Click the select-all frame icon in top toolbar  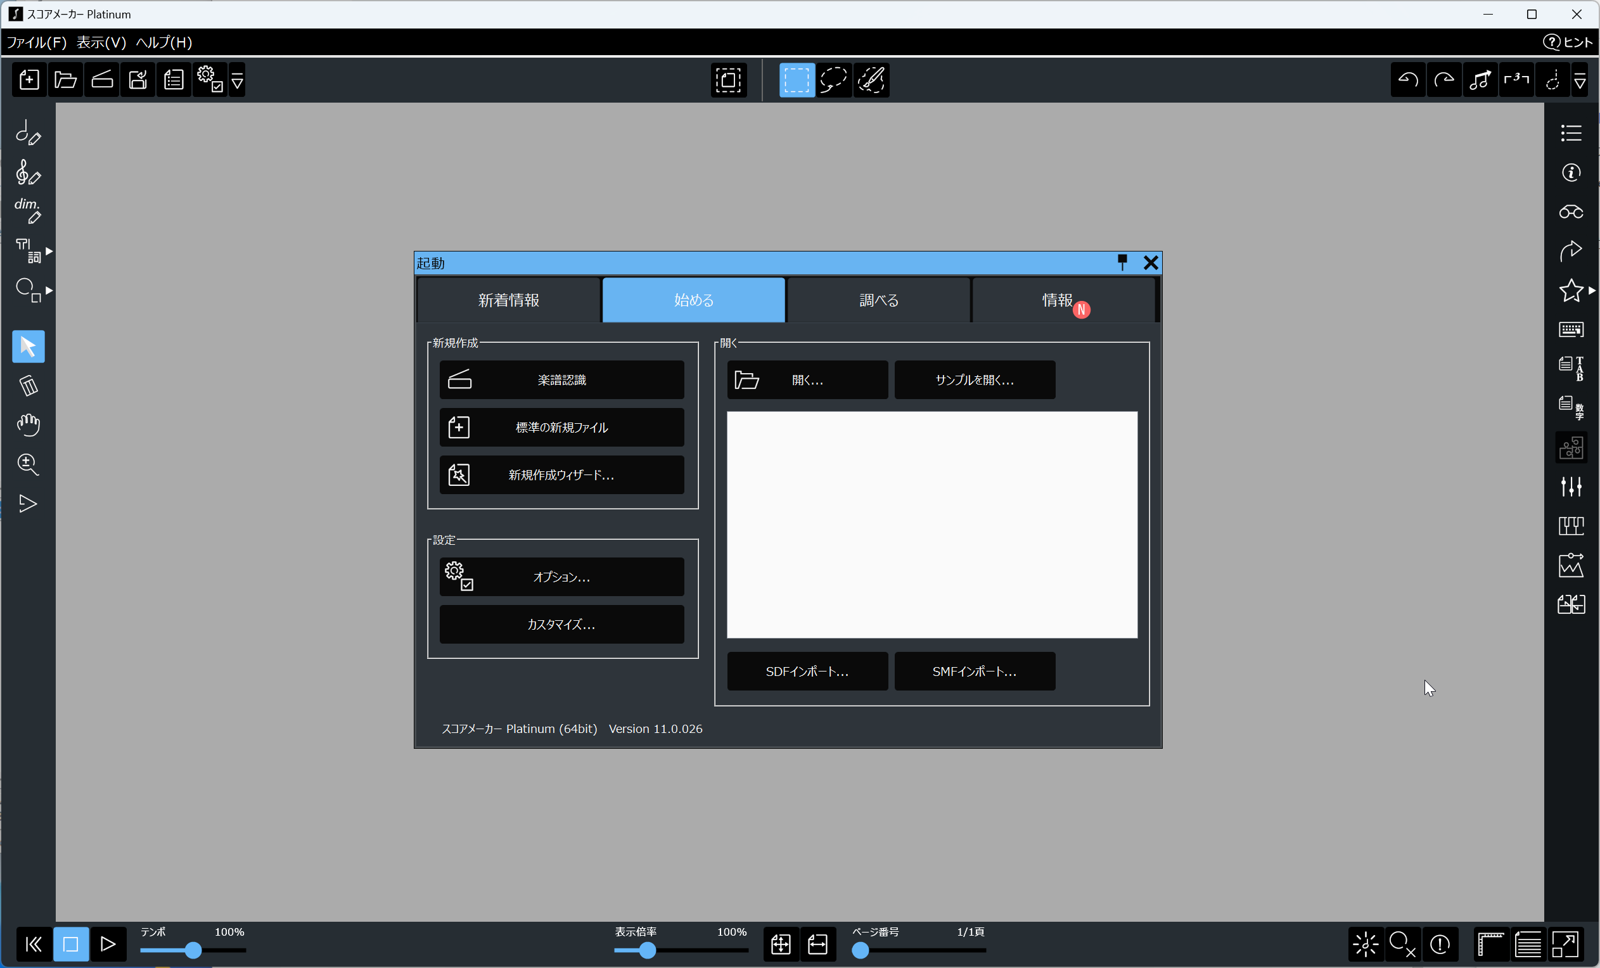point(729,80)
